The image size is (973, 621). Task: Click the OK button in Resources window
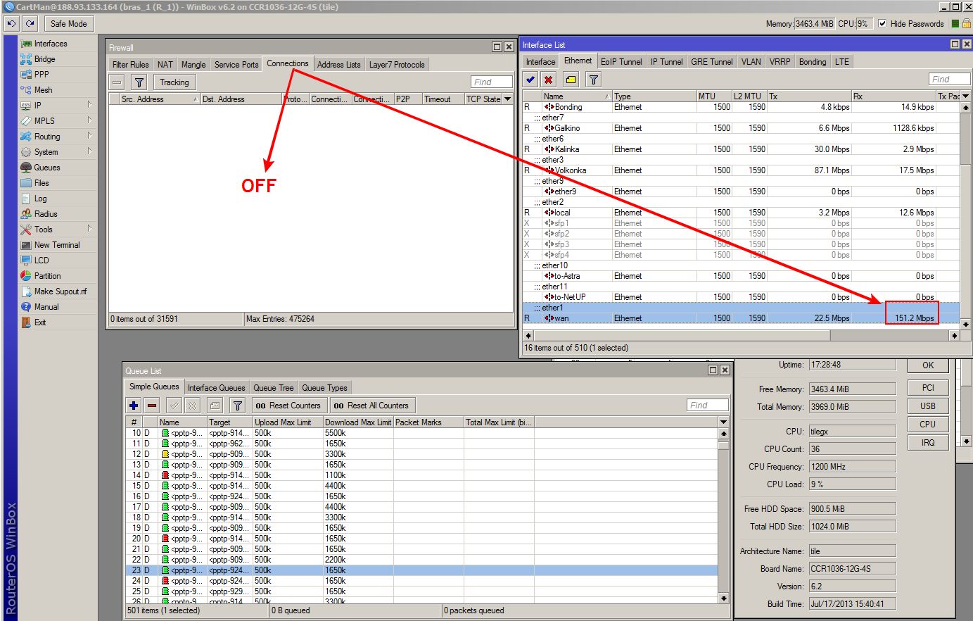928,365
